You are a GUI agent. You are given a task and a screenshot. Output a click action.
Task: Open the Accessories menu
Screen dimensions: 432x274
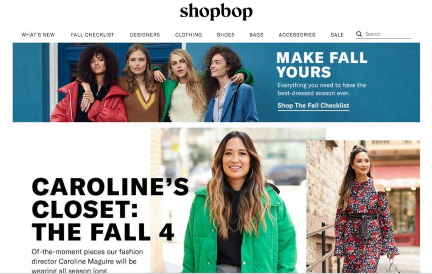(297, 35)
